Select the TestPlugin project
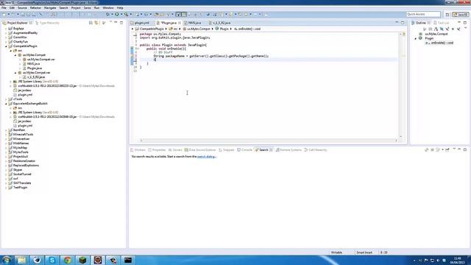The image size is (471, 265). (x=20, y=188)
